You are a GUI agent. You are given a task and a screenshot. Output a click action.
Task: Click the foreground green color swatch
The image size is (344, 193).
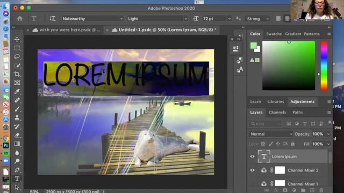254,46
